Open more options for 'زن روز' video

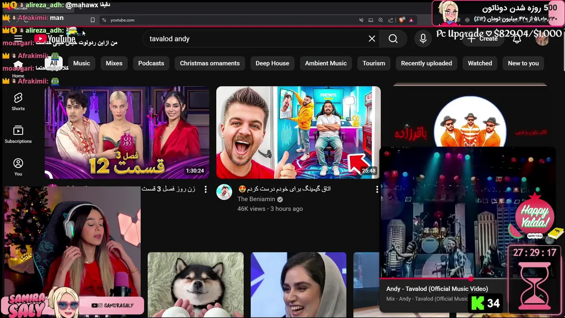click(205, 189)
